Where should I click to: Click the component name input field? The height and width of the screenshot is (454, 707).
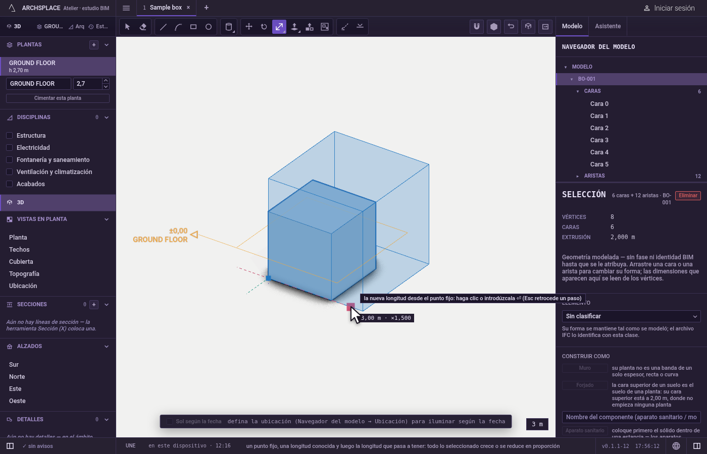coord(631,417)
